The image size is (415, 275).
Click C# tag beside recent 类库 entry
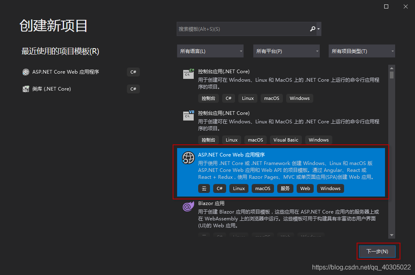point(133,89)
